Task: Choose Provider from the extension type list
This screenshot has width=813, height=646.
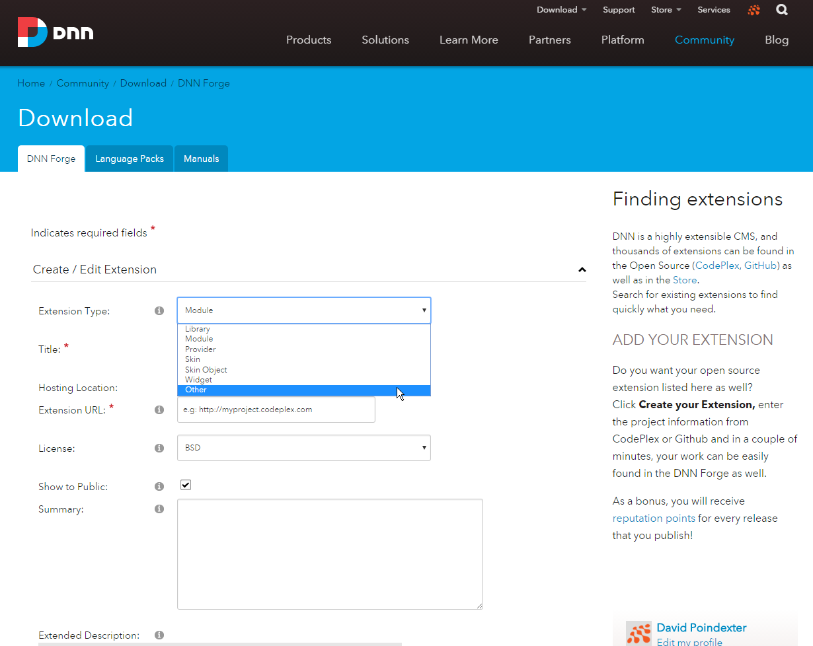Action: [304, 349]
